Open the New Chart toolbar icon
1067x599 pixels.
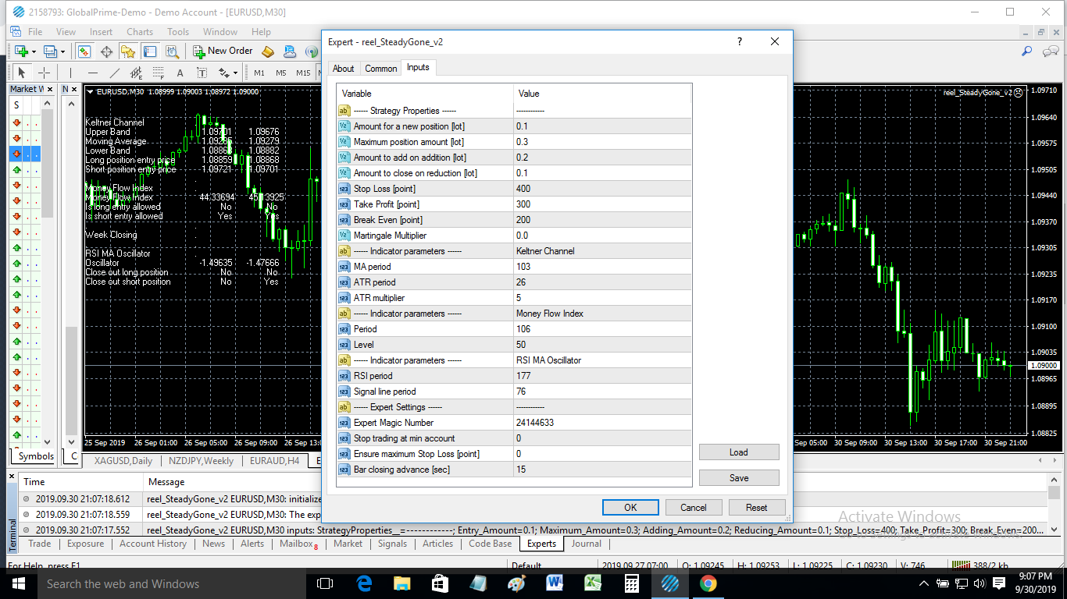pyautogui.click(x=20, y=51)
